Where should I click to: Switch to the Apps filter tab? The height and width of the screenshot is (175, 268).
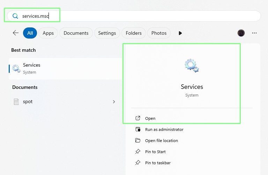pyautogui.click(x=48, y=33)
